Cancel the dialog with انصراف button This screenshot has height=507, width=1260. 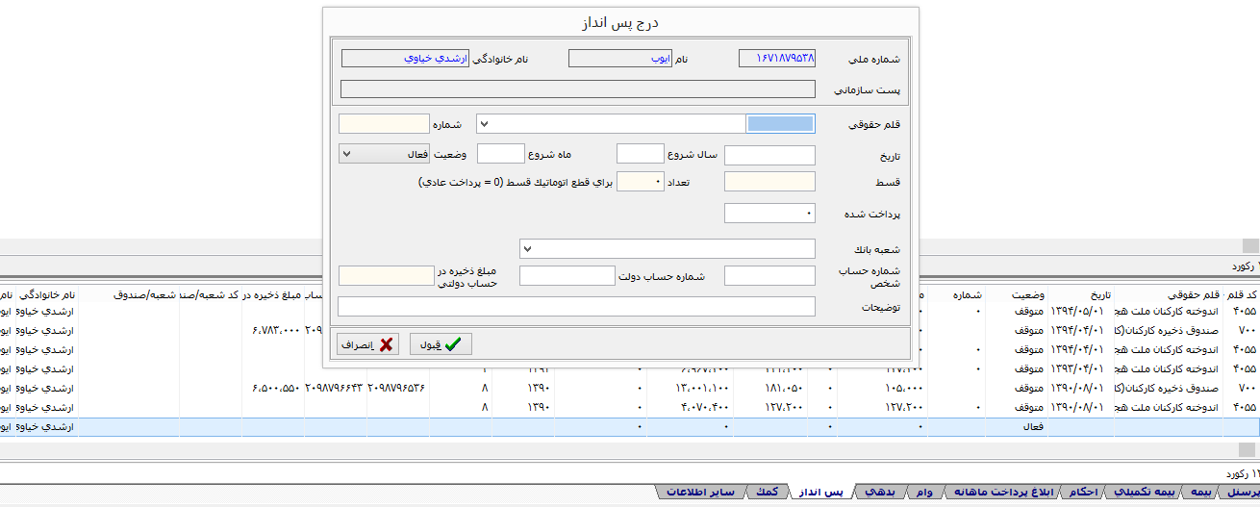click(x=367, y=343)
